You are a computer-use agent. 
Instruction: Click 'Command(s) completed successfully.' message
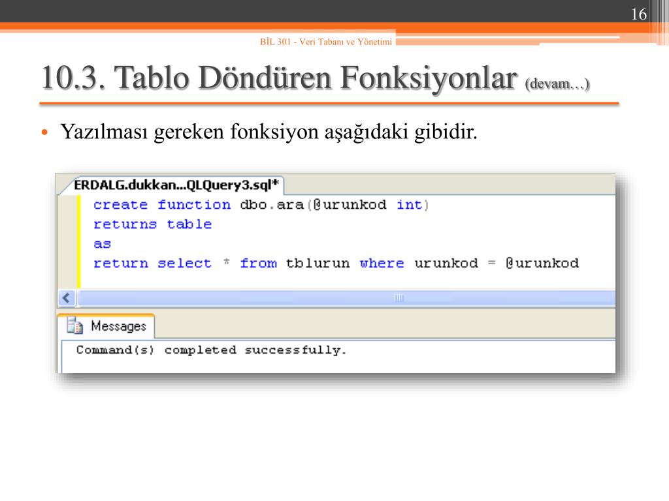pos(211,350)
